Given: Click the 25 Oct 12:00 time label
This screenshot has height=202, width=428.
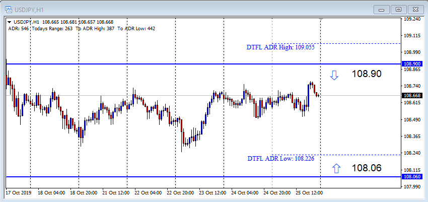Looking at the screenshot, I should click(x=309, y=193).
